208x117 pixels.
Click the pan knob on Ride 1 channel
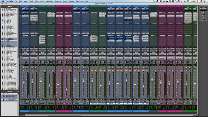pyautogui.click(x=119, y=62)
